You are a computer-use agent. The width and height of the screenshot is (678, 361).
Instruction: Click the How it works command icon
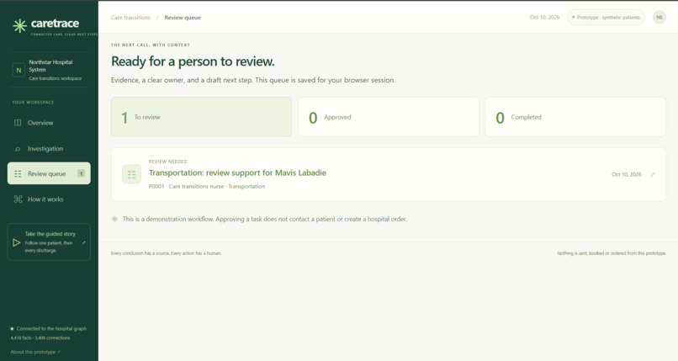[18, 199]
